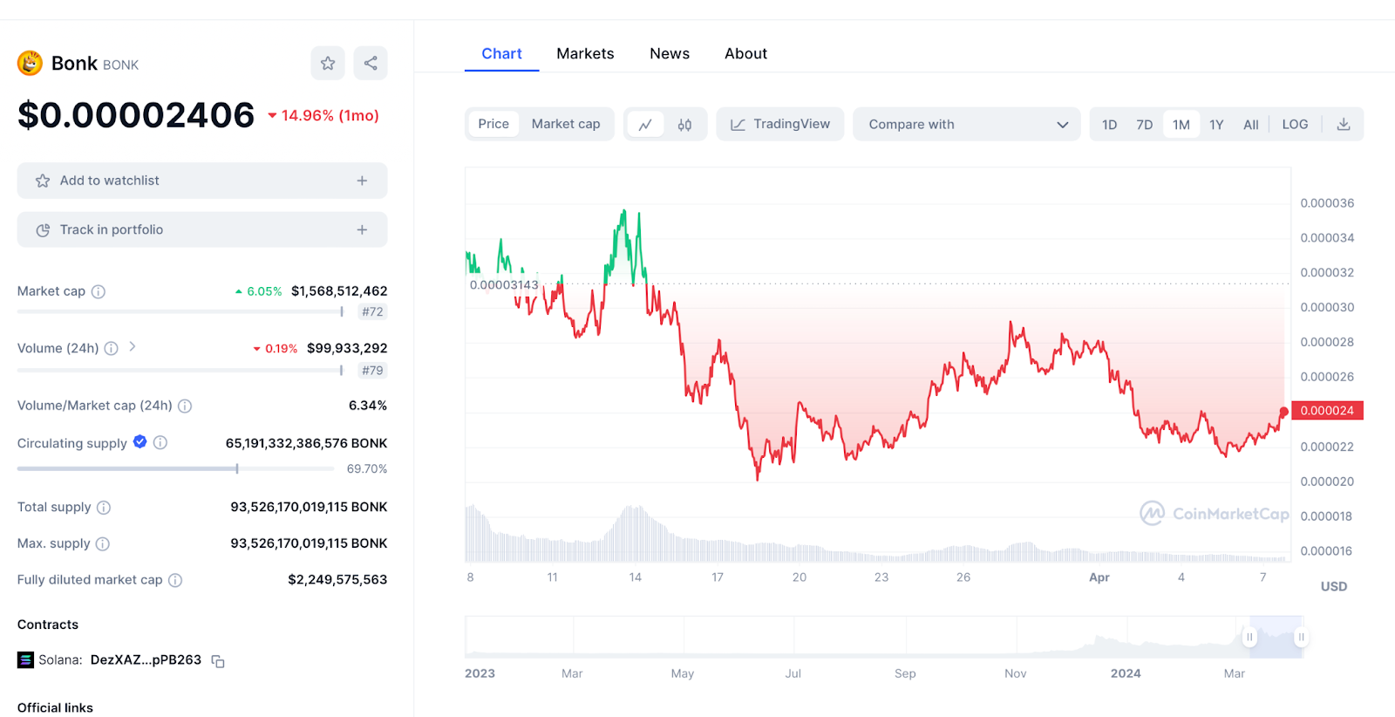The height and width of the screenshot is (717, 1395).
Task: Enable LOG scale on chart
Action: click(x=1295, y=125)
